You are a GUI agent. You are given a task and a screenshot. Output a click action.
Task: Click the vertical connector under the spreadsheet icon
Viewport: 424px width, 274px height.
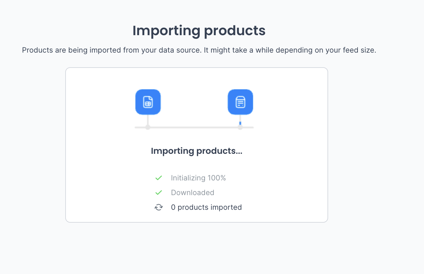148,120
